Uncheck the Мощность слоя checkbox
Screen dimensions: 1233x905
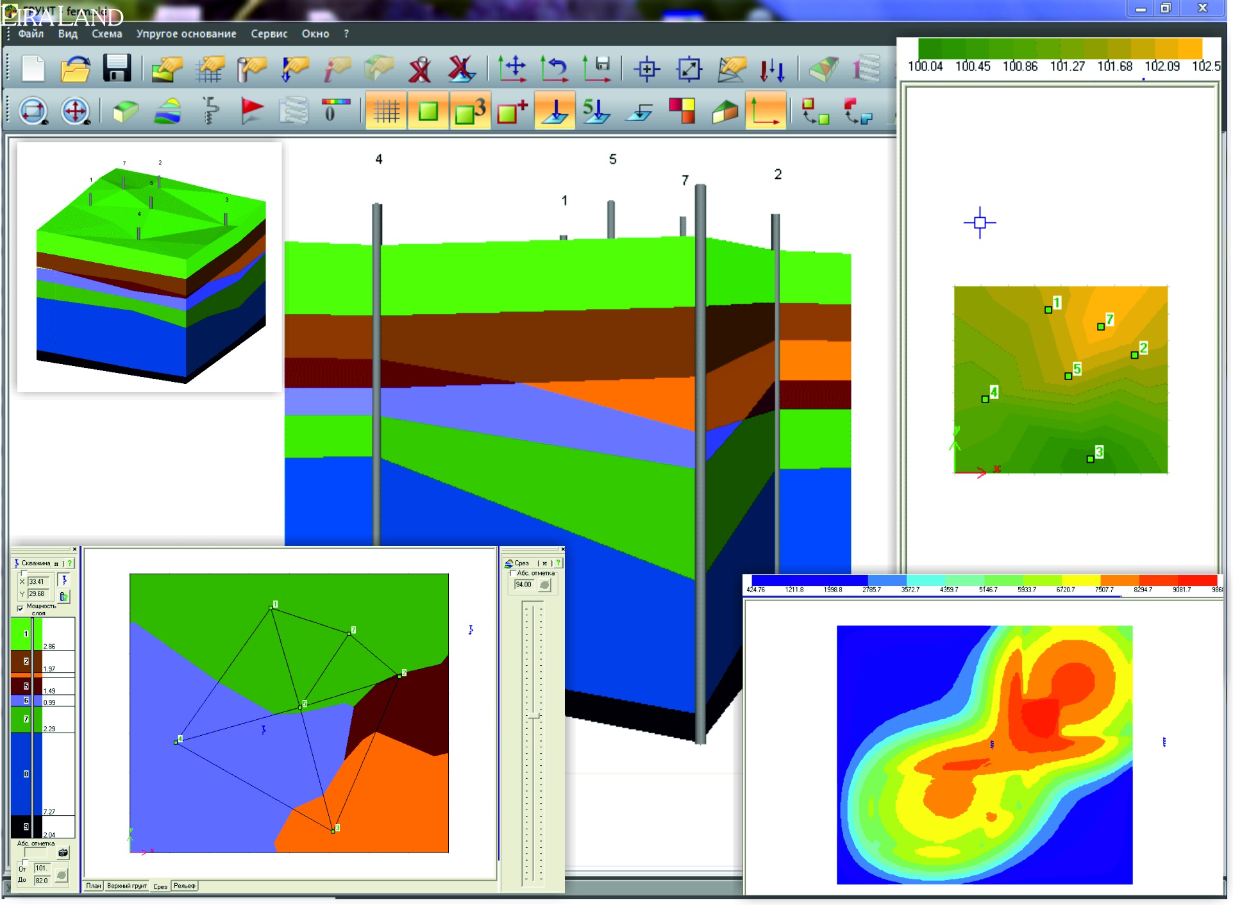coord(21,608)
